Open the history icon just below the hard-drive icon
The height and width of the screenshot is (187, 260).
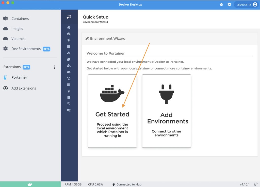(x=69, y=78)
